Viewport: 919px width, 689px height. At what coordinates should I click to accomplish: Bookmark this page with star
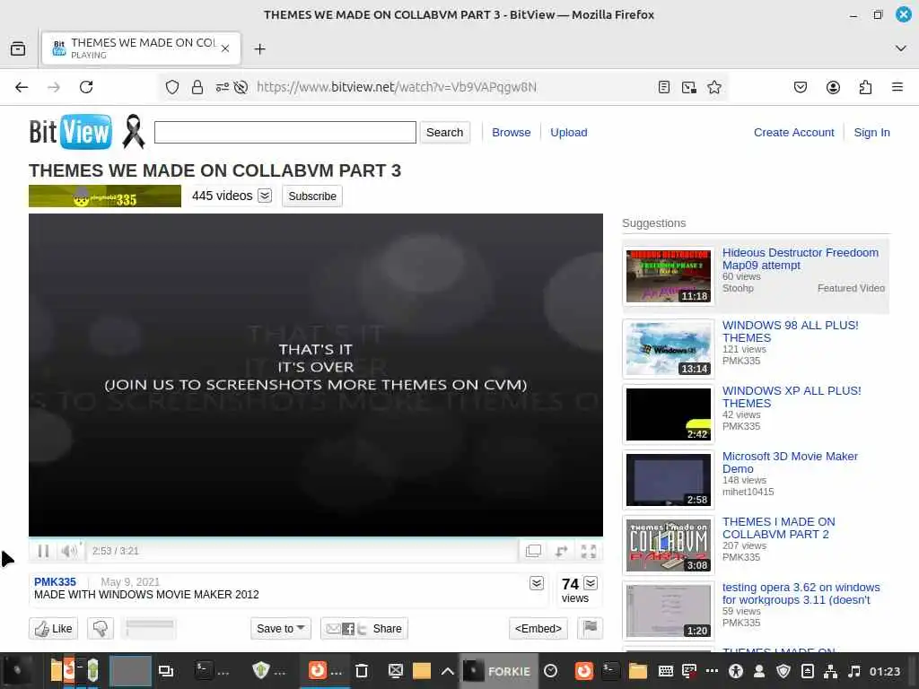[x=713, y=87]
